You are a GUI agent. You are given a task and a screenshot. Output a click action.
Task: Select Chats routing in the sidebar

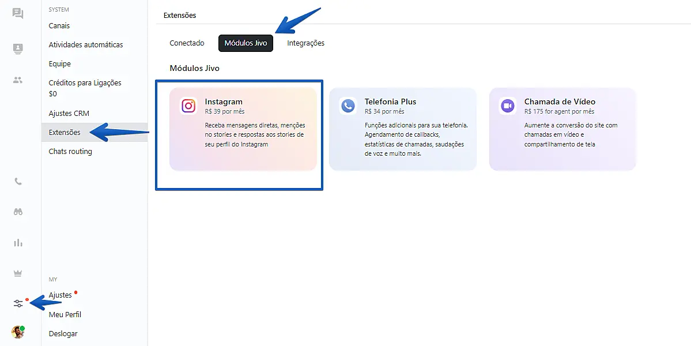pyautogui.click(x=70, y=152)
